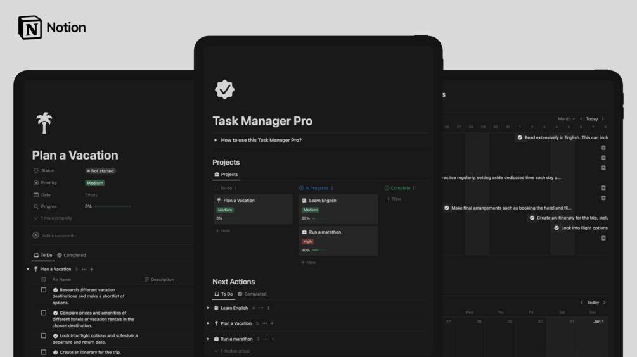Click check icon on Make final arrangements event
Image resolution: width=637 pixels, height=357 pixels.
tap(447, 208)
